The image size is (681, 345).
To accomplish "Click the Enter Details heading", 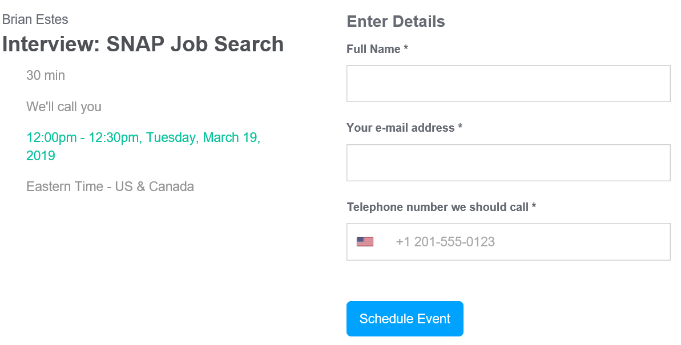I will (396, 22).
